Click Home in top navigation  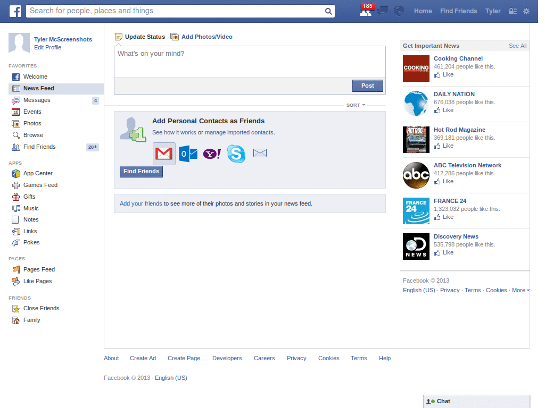[x=423, y=11]
